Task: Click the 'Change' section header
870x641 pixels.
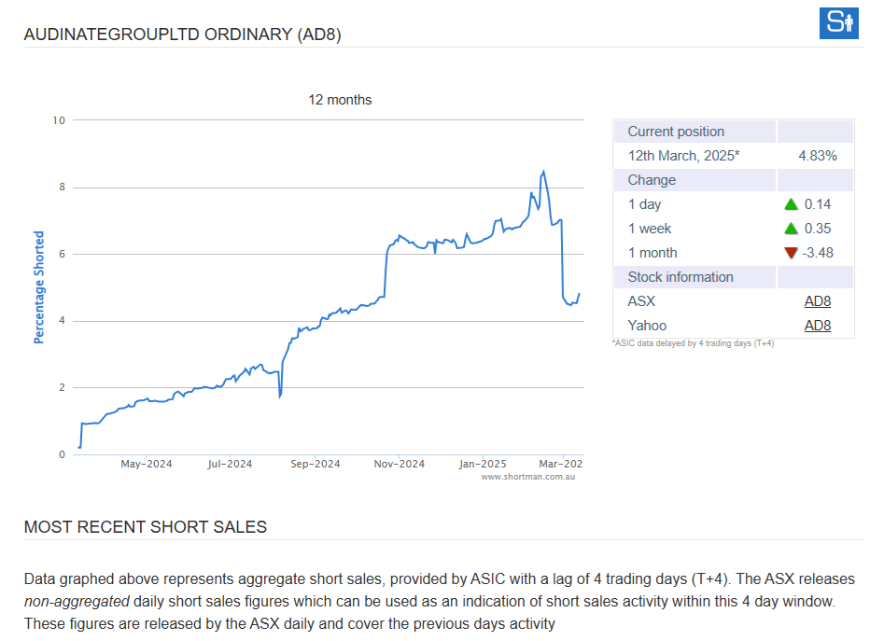Action: pyautogui.click(x=652, y=180)
